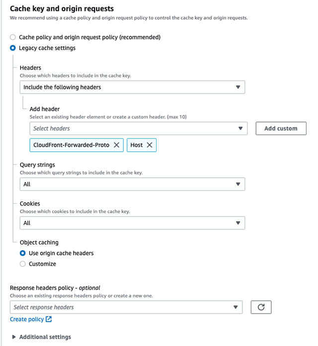Choose Customize object caching option
The width and height of the screenshot is (318, 346).
coord(23,264)
